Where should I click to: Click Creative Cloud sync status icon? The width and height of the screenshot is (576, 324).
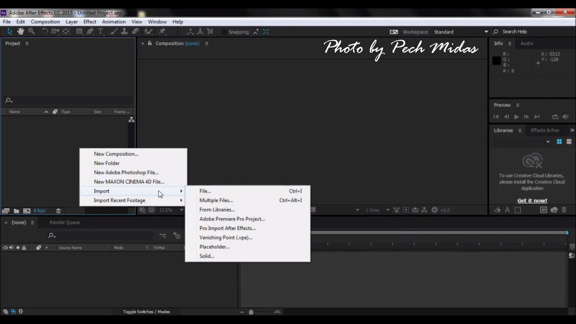tap(554, 210)
